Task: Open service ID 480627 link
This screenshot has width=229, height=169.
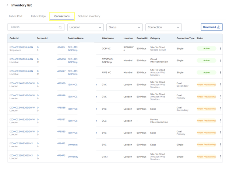Action: click(61, 71)
